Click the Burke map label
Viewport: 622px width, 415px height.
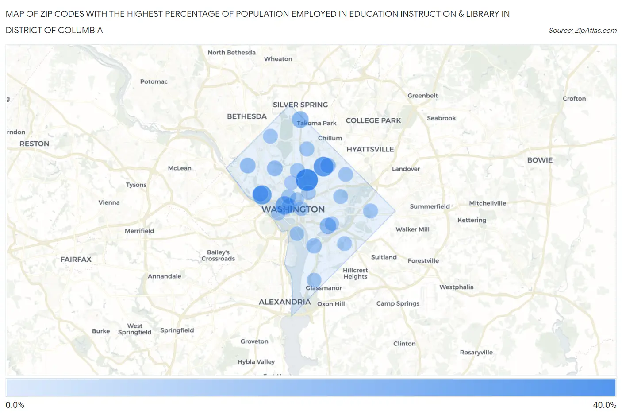101,331
